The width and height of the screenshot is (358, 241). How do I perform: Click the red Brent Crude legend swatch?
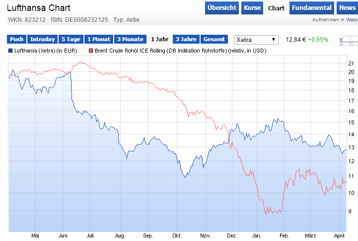coord(91,51)
